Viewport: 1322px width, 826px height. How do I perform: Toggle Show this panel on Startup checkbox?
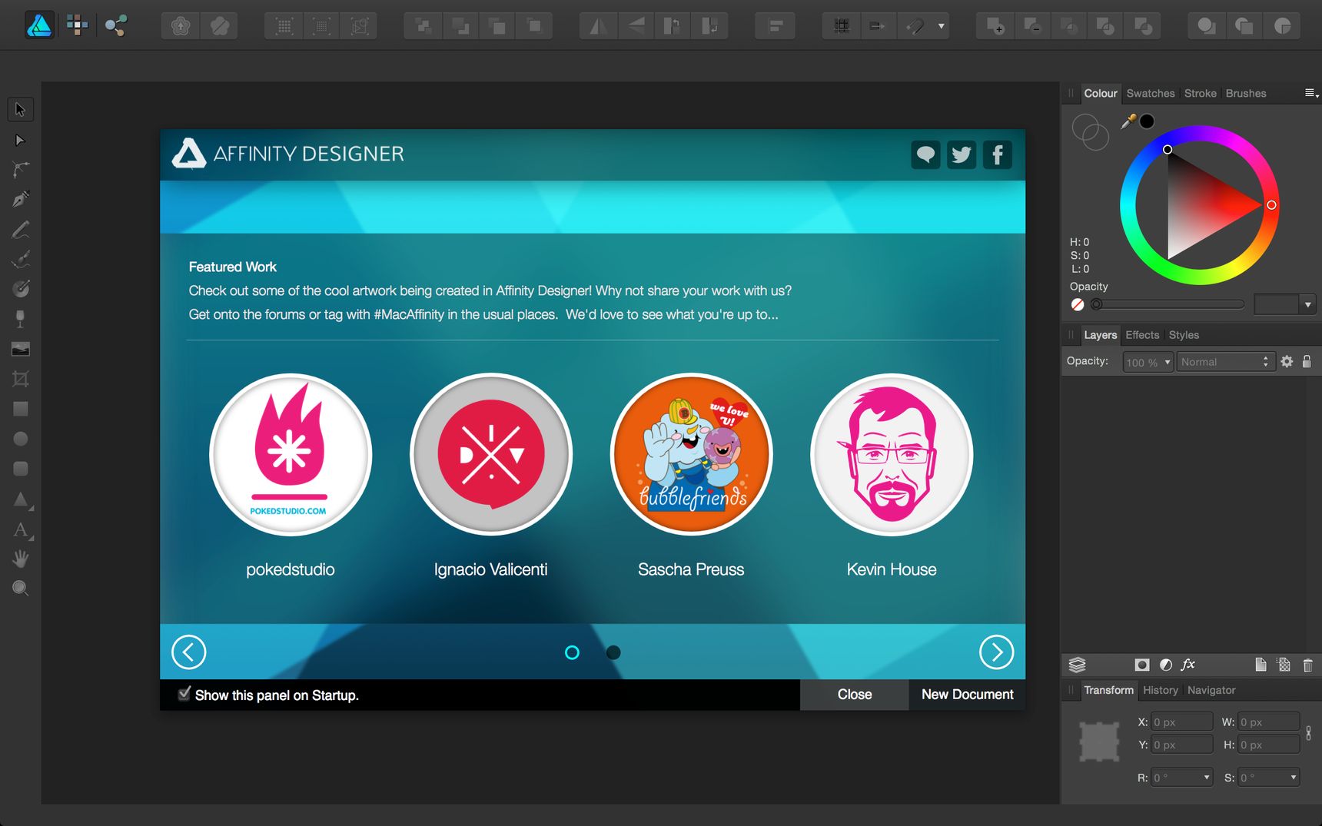184,694
